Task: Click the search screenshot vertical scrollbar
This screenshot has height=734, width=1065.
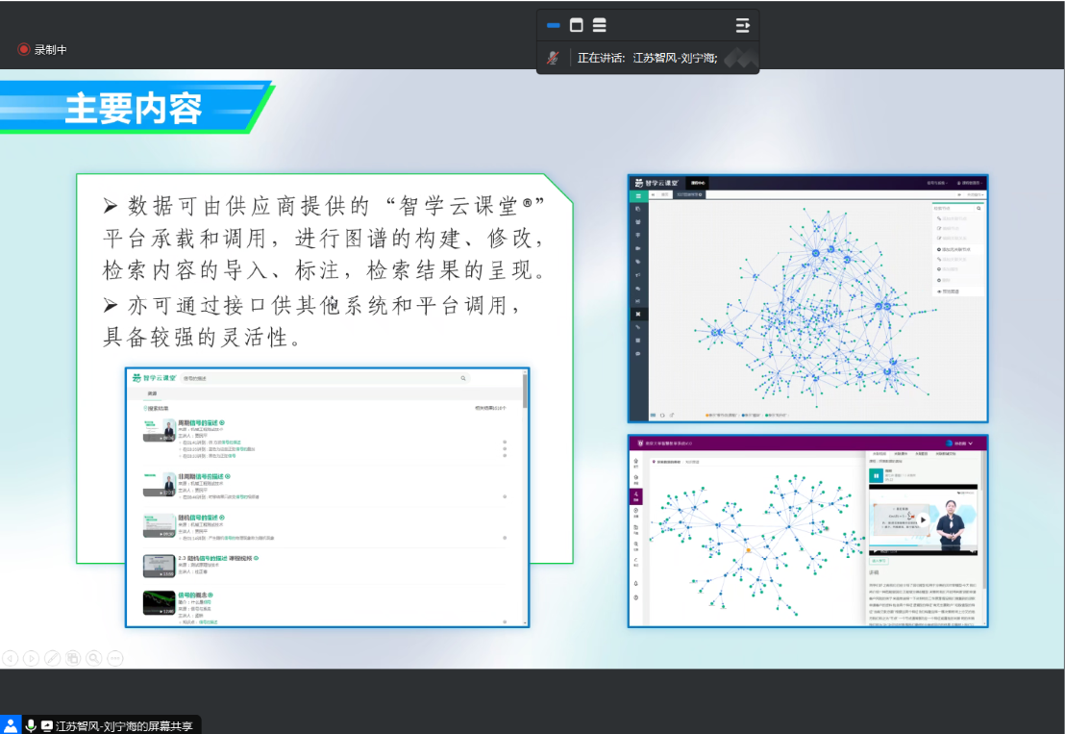Action: pos(525,392)
